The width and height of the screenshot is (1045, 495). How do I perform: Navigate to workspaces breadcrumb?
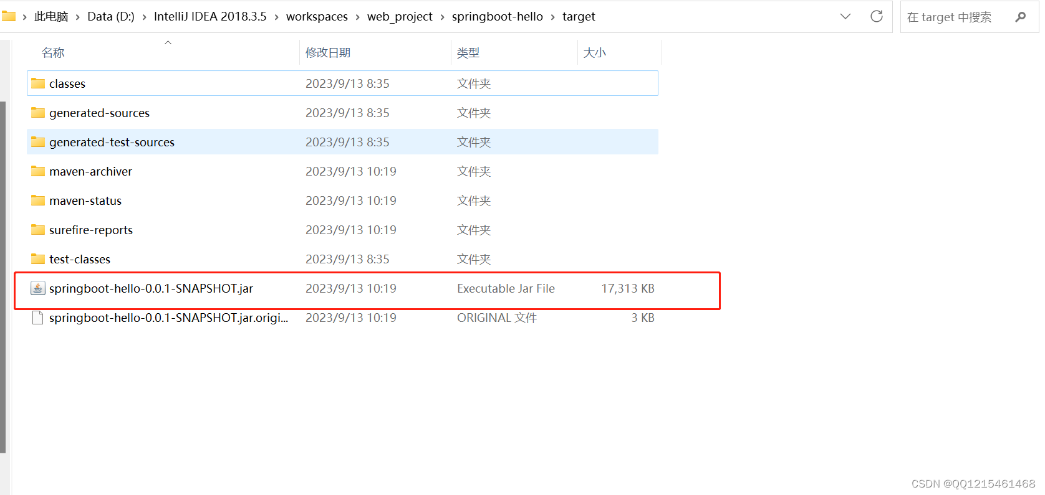(x=317, y=17)
